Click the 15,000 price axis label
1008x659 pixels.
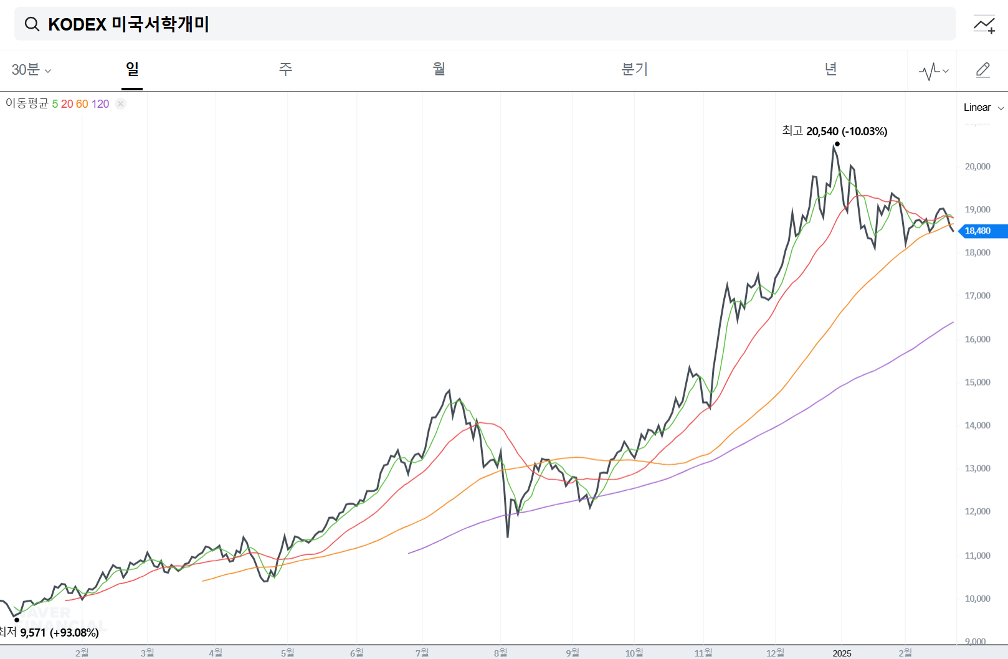pyautogui.click(x=977, y=382)
